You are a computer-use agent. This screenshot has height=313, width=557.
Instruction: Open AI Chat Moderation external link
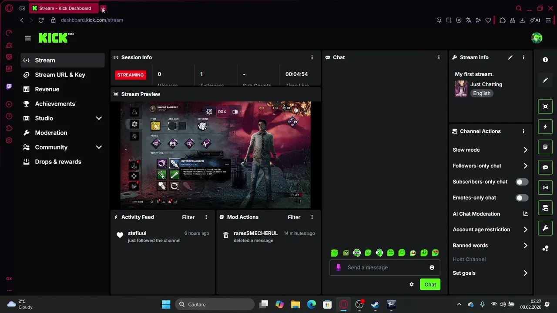(525, 214)
